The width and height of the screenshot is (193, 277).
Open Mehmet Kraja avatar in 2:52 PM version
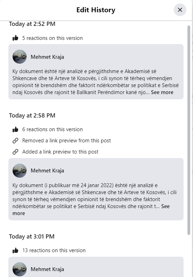point(20,57)
